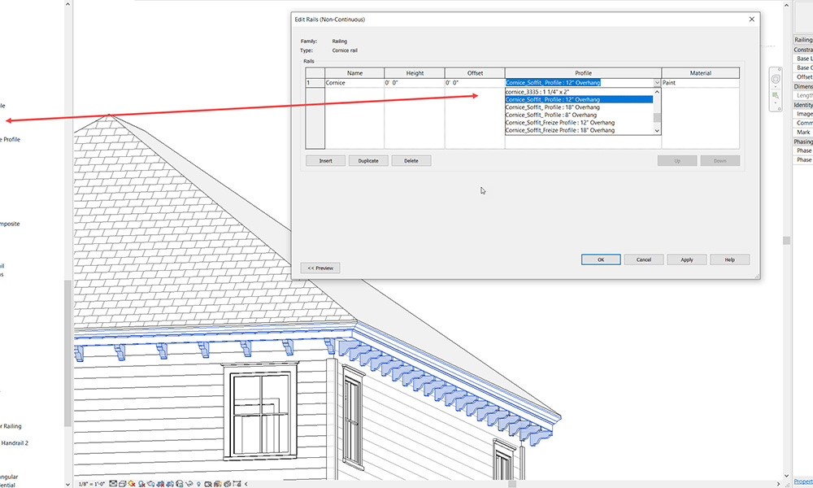Click the Steering Wheel icon on navigation bar
This screenshot has height=488, width=813.
(x=775, y=79)
